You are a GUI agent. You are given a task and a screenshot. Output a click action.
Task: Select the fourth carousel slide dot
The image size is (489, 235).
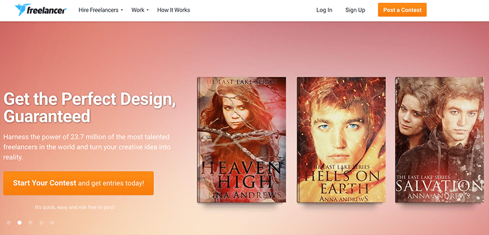(x=42, y=223)
